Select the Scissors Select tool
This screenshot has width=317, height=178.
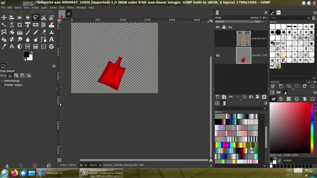44,18
